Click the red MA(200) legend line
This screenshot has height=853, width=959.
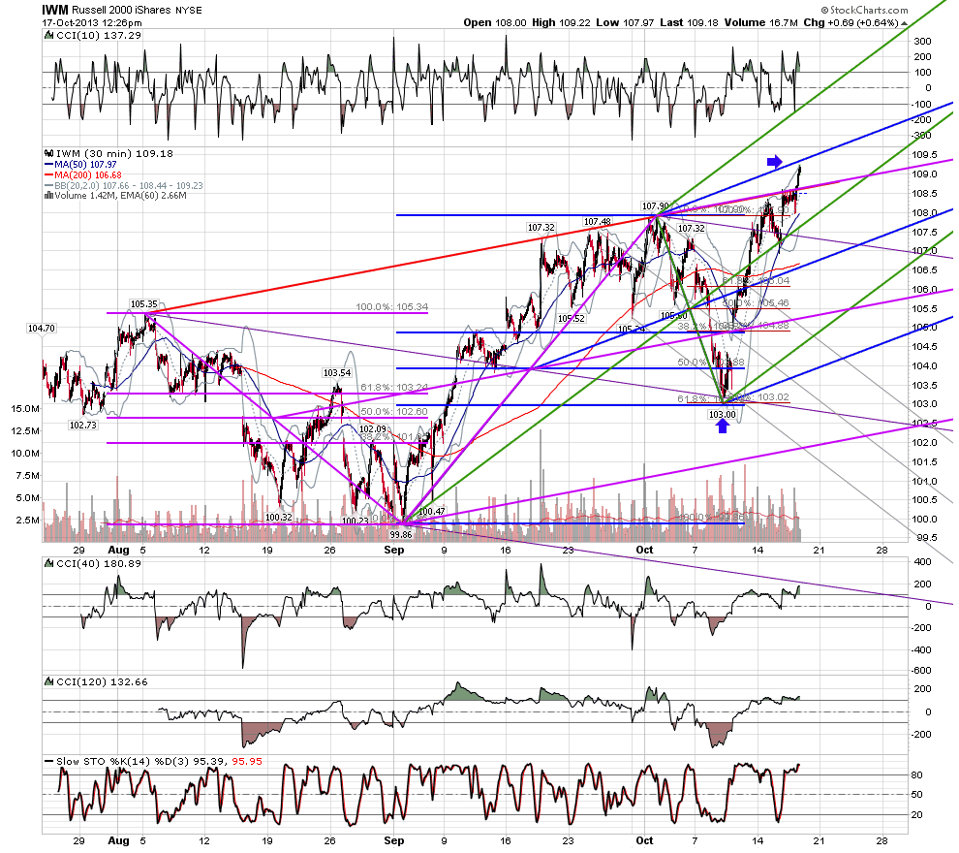click(x=49, y=175)
